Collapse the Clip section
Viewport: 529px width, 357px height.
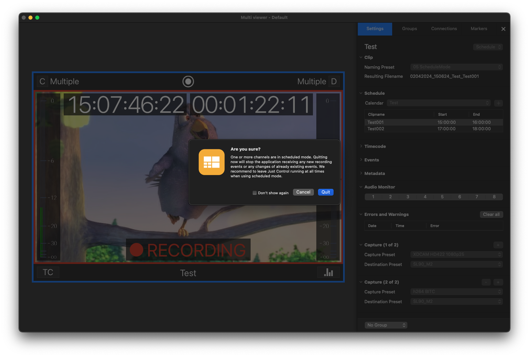[x=361, y=58]
